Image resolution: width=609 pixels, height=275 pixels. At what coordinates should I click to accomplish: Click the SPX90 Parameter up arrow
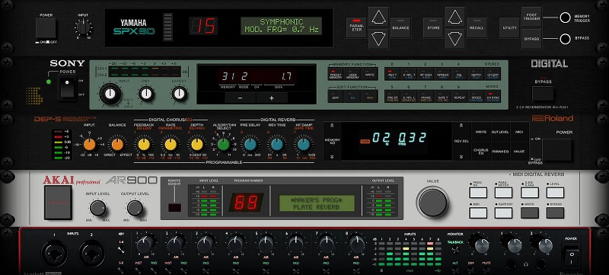point(378,18)
